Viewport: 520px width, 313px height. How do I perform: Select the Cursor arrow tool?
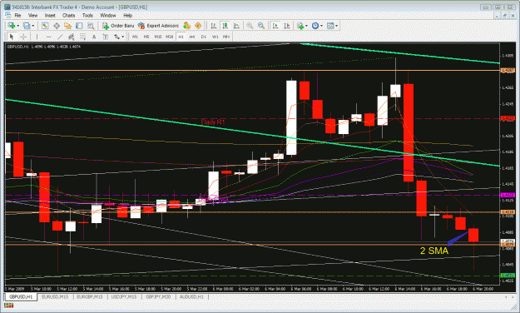[12, 37]
